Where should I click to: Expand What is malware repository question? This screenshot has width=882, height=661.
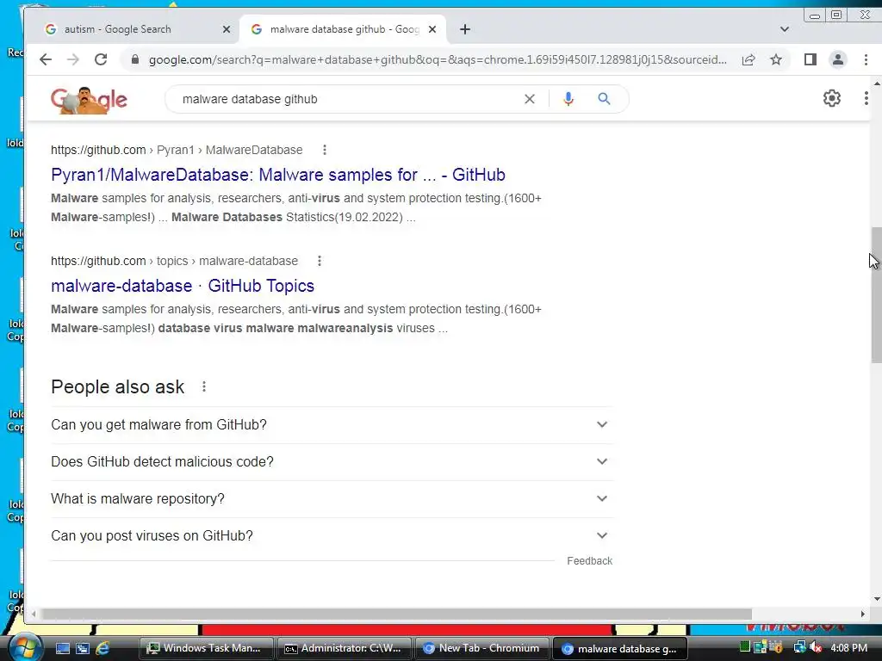click(332, 498)
